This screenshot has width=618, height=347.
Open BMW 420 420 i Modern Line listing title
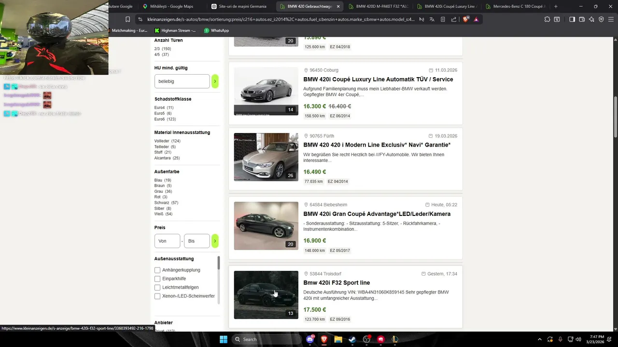pyautogui.click(x=377, y=145)
